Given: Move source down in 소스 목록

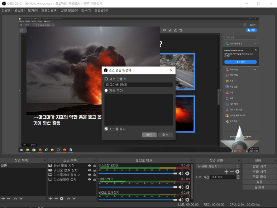Looking at the screenshot, I should 74,198.
